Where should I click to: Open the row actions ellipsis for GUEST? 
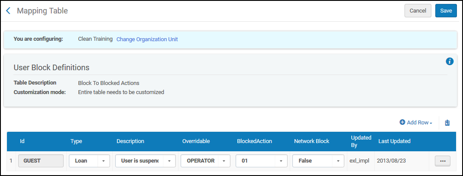(442, 161)
